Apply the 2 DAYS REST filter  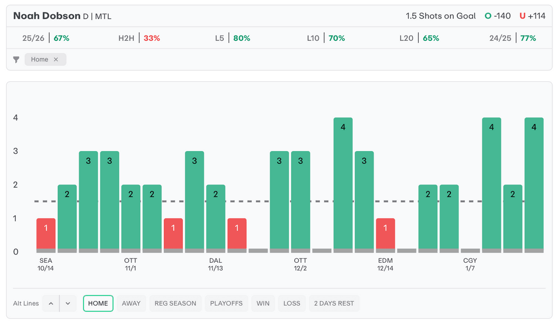click(x=334, y=303)
